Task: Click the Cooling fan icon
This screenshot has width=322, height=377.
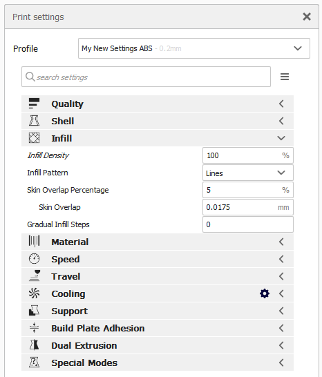Action: pyautogui.click(x=34, y=293)
